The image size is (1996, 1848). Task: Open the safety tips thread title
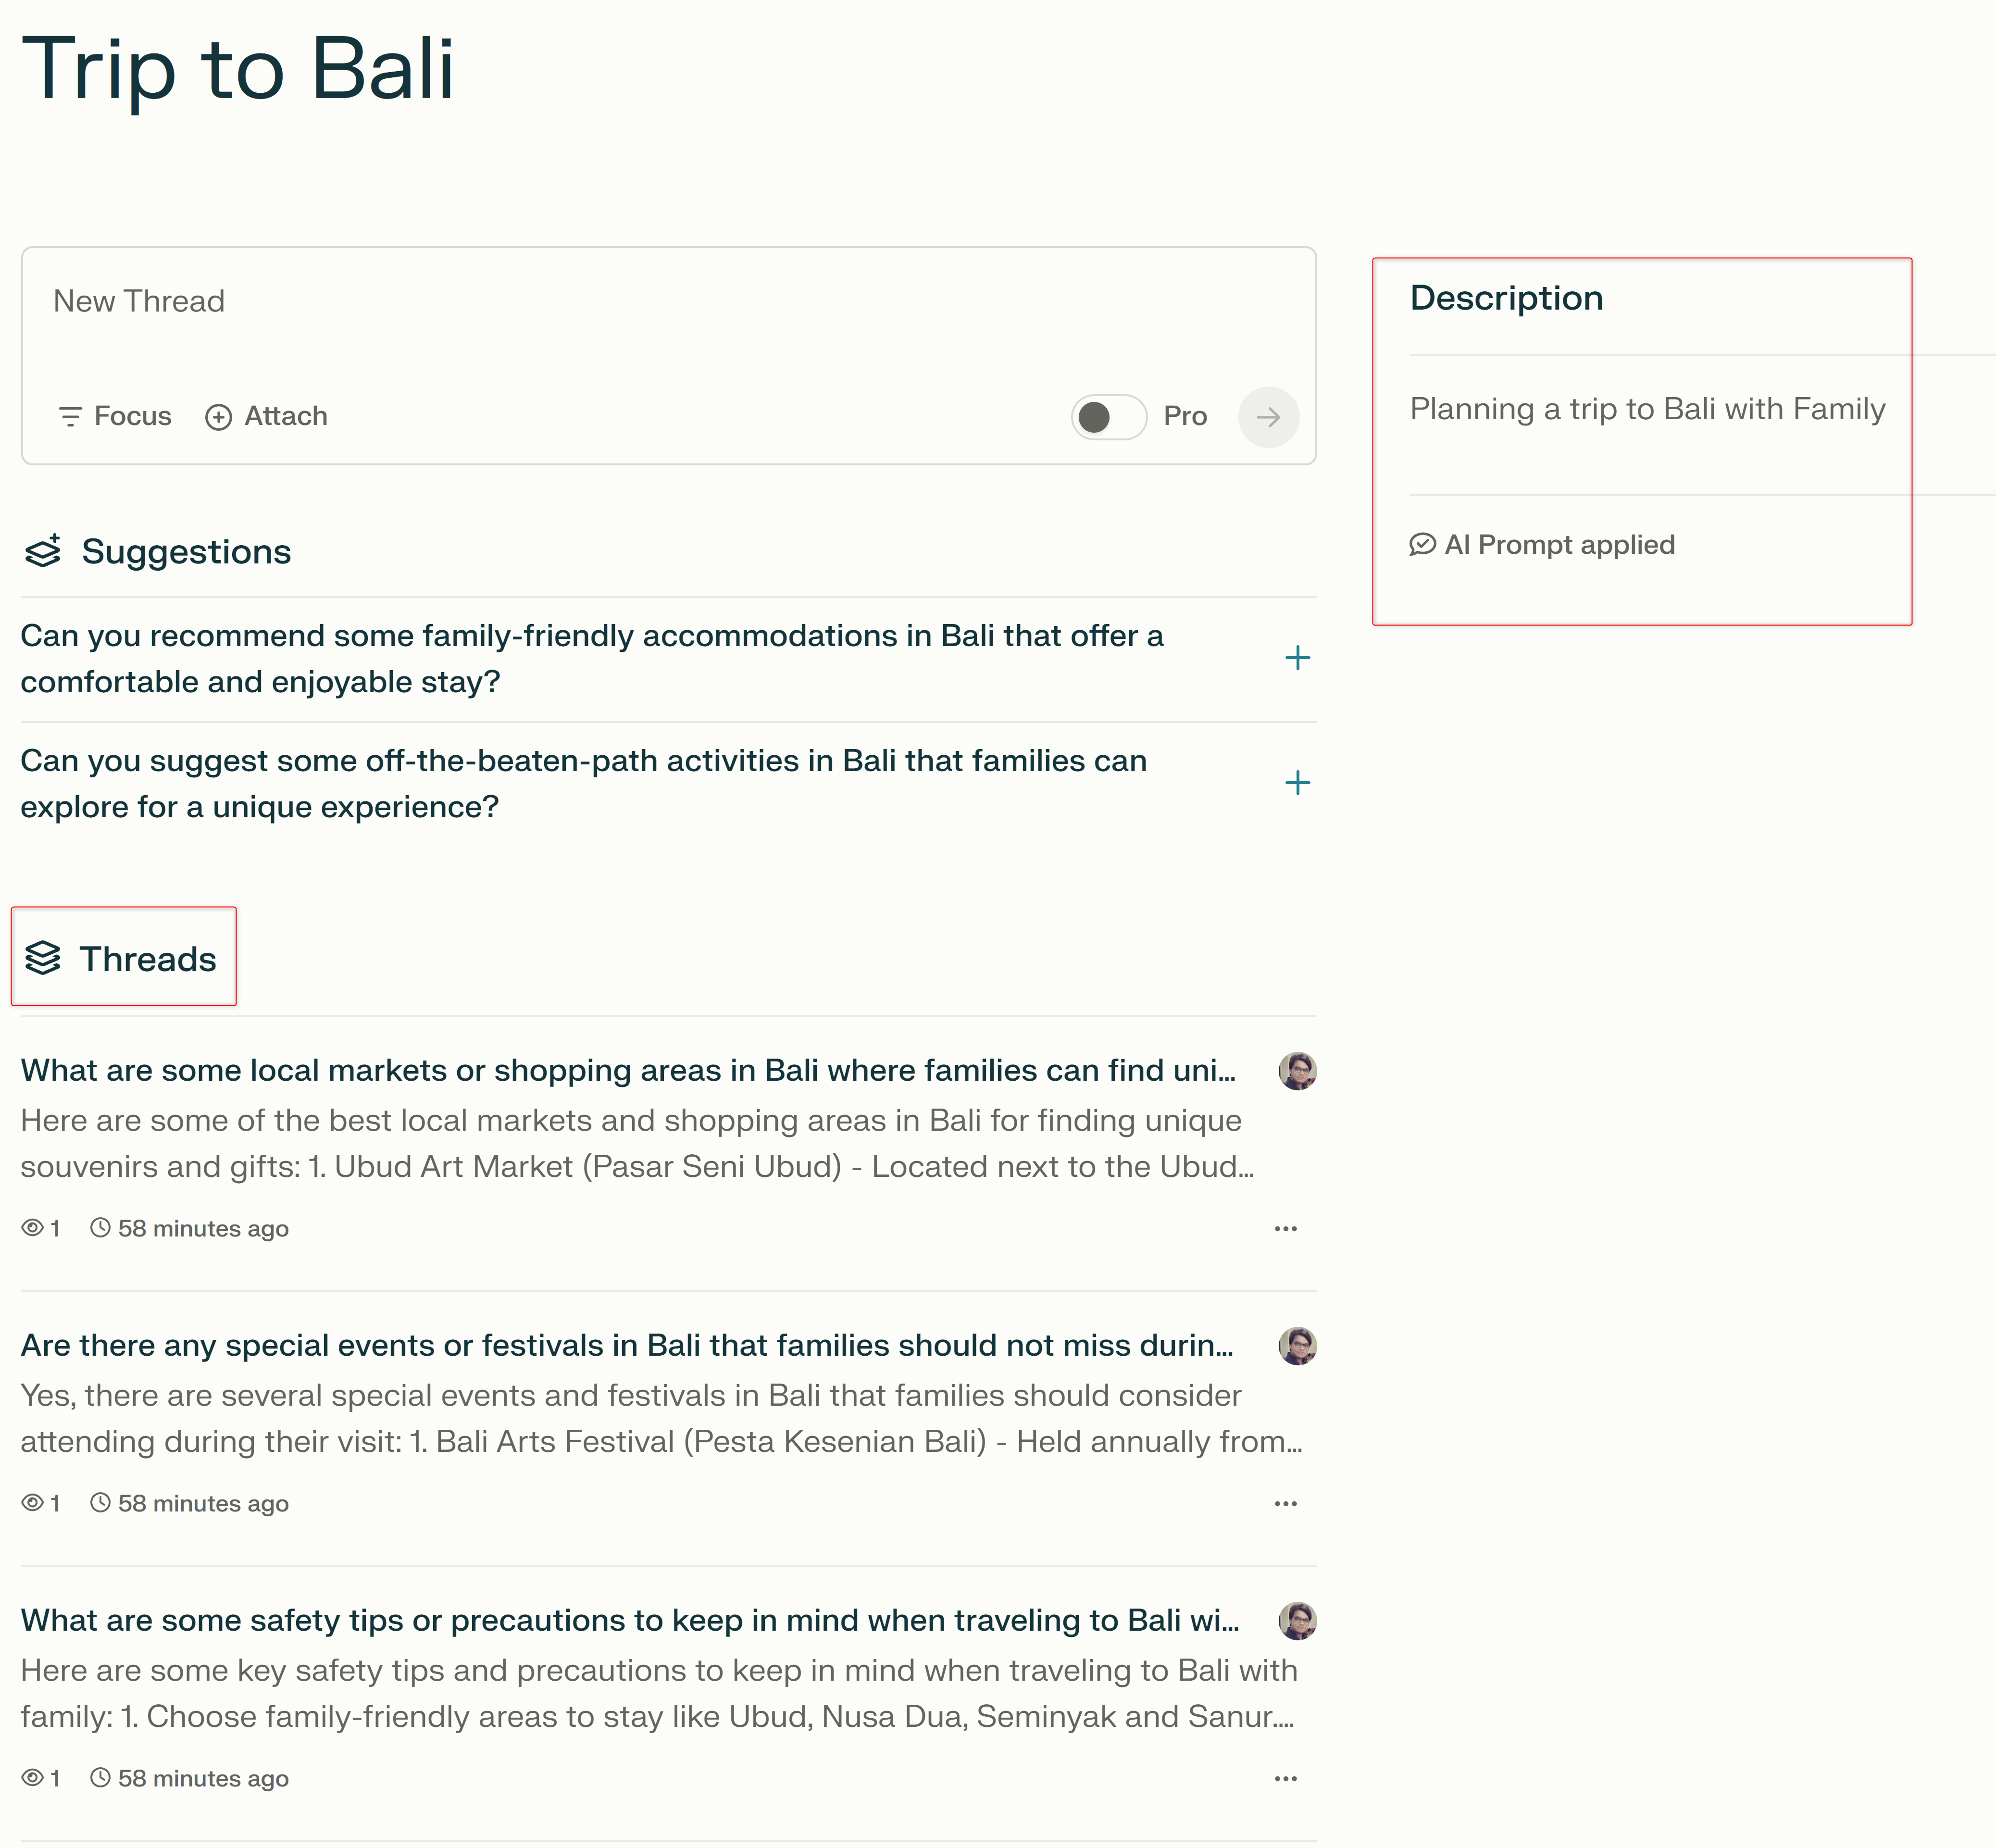pyautogui.click(x=630, y=1621)
